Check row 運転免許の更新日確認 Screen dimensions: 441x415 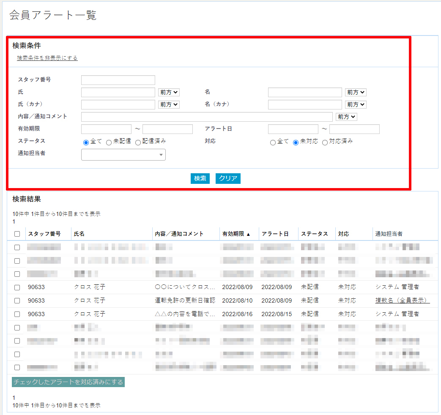[17, 300]
